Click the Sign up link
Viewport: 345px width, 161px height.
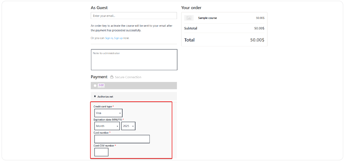tap(118, 38)
